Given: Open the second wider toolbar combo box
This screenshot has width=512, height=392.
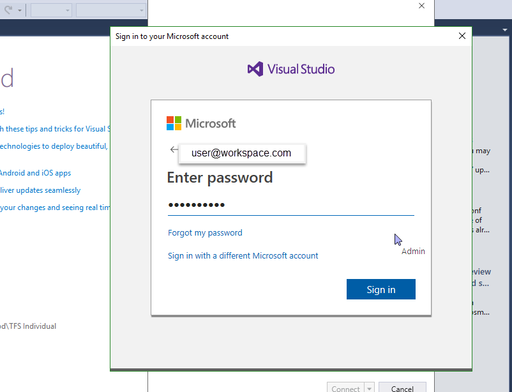Looking at the screenshot, I should click(x=110, y=10).
